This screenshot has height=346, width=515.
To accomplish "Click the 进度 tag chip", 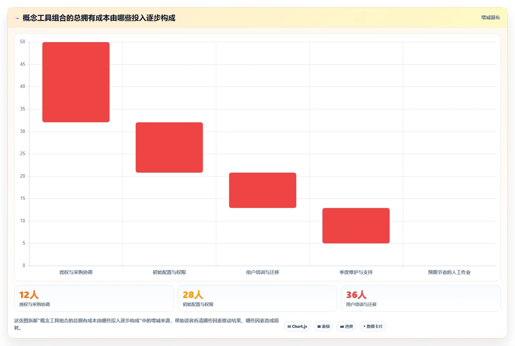I will pos(346,326).
